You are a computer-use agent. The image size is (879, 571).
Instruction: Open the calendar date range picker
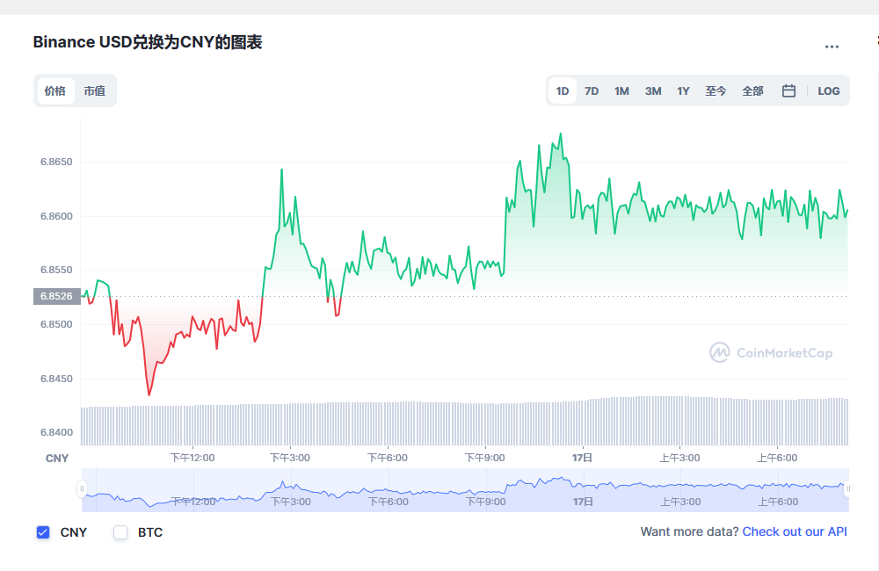(788, 90)
